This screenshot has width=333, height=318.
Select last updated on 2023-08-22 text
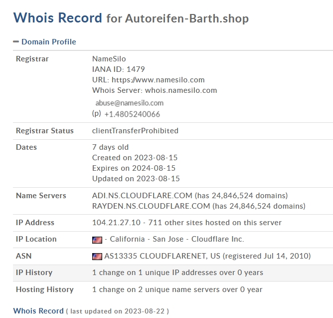118,311
